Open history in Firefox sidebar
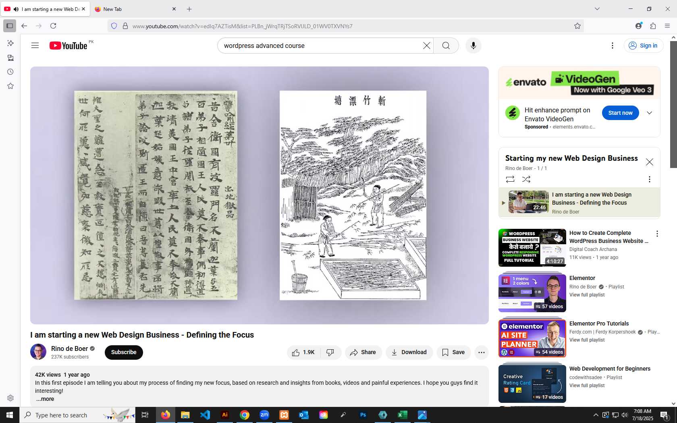The width and height of the screenshot is (677, 423). (10, 72)
